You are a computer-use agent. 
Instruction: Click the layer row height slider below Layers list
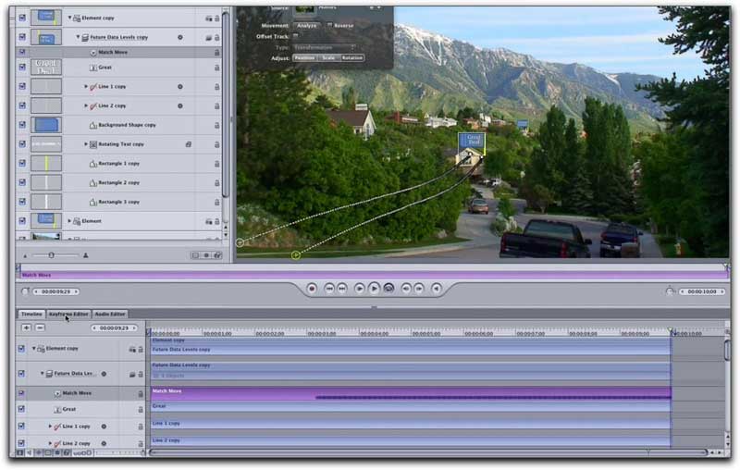coord(55,255)
